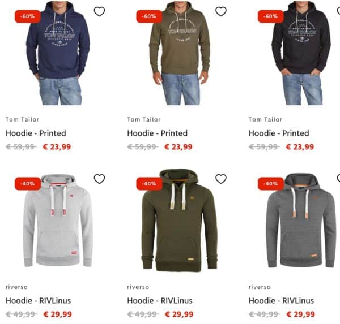Open 'Hoodie - Printed' title under navy hoodie
This screenshot has width=340, height=324.
[36, 133]
